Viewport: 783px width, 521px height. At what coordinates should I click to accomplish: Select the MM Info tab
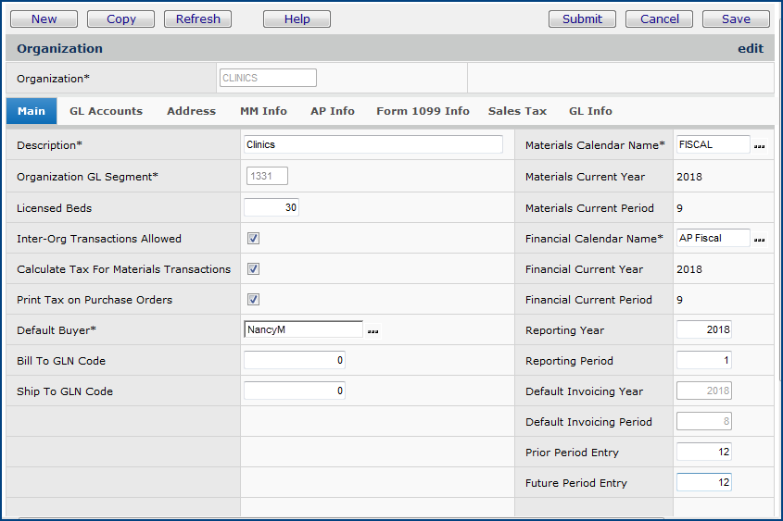click(x=263, y=111)
